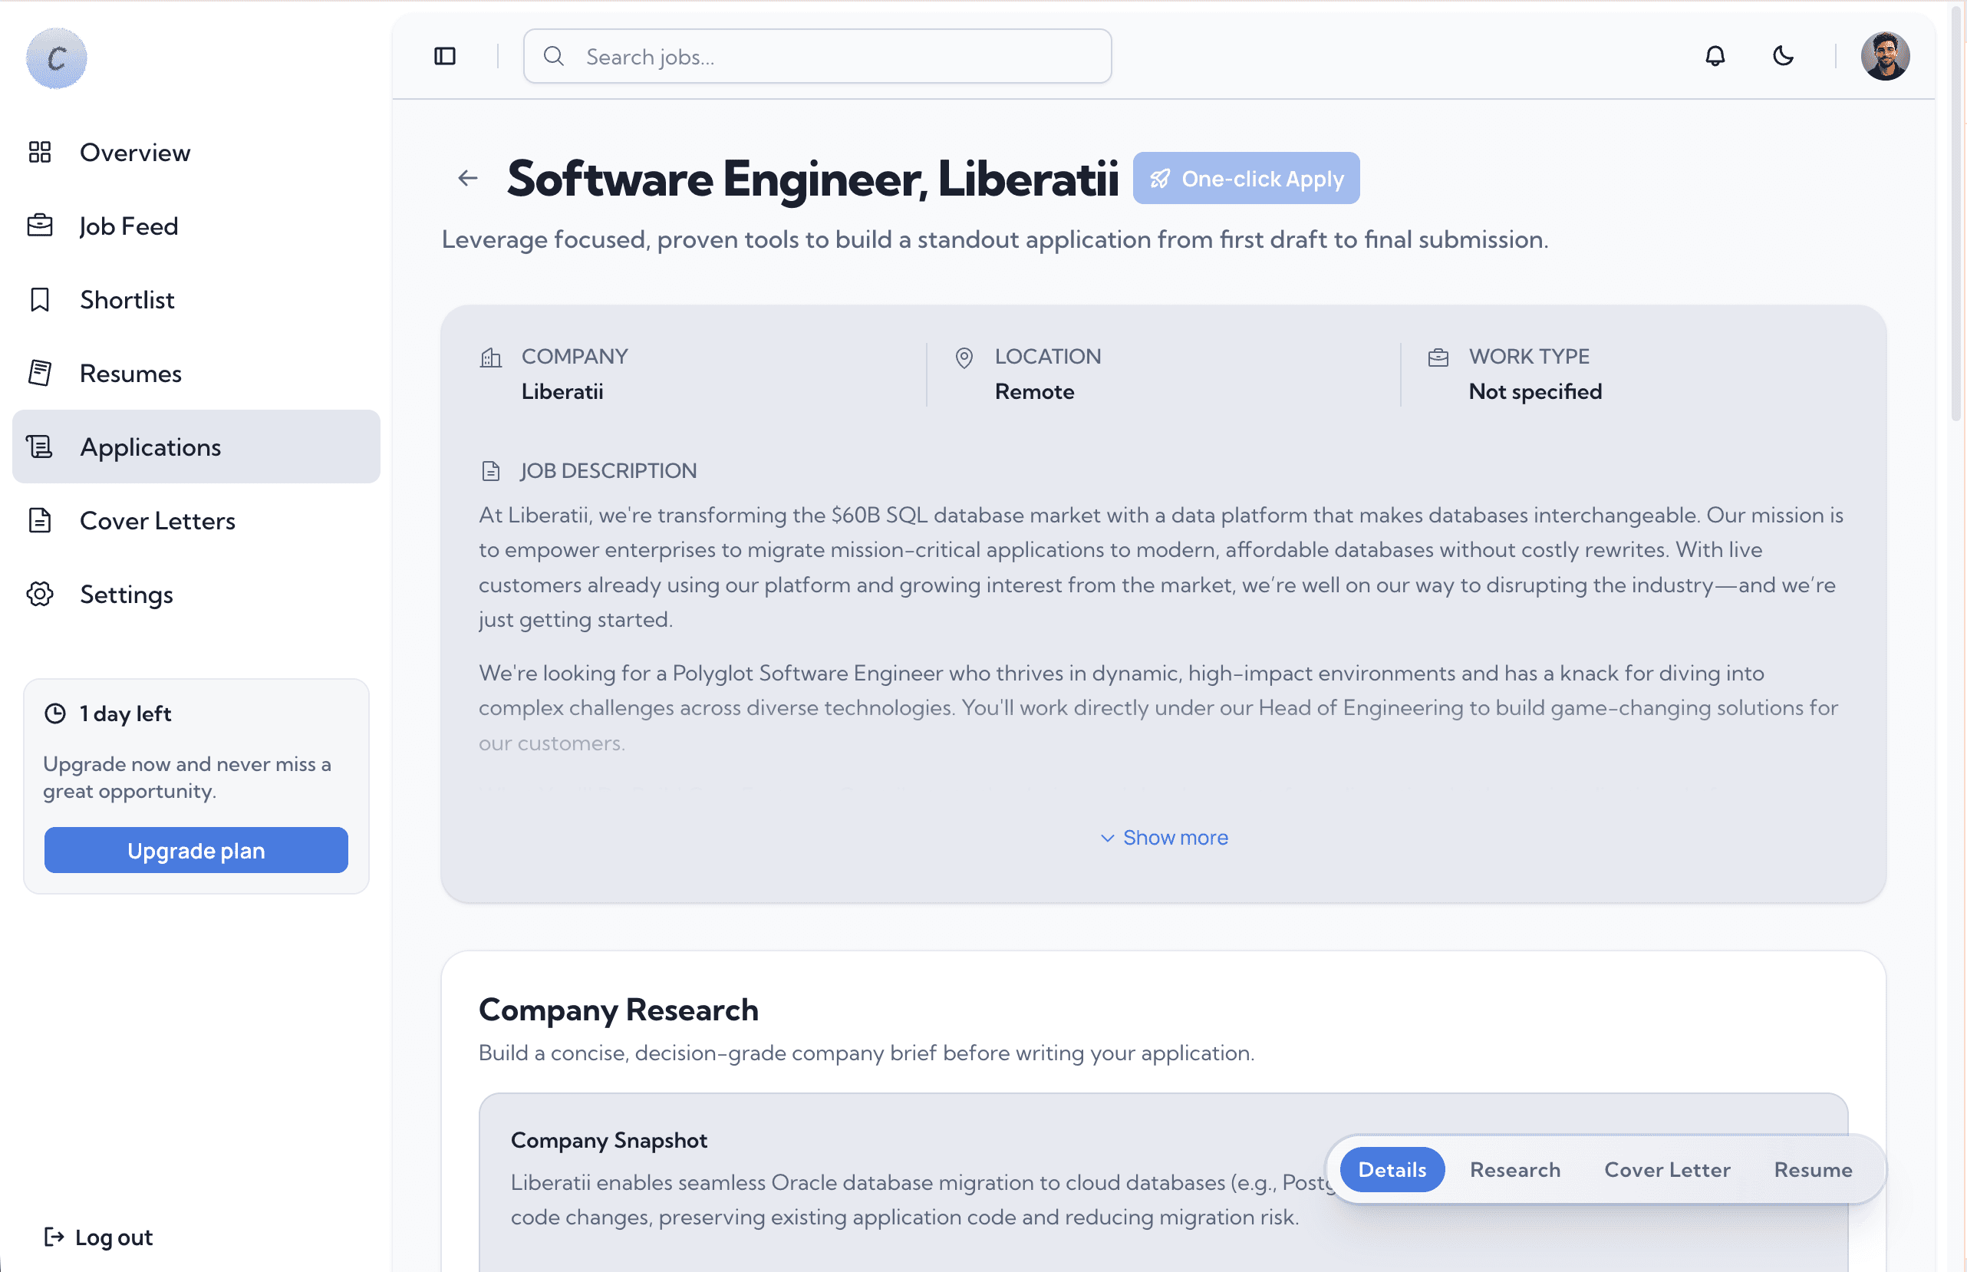
Task: Open the Resumes section
Action: pos(196,374)
